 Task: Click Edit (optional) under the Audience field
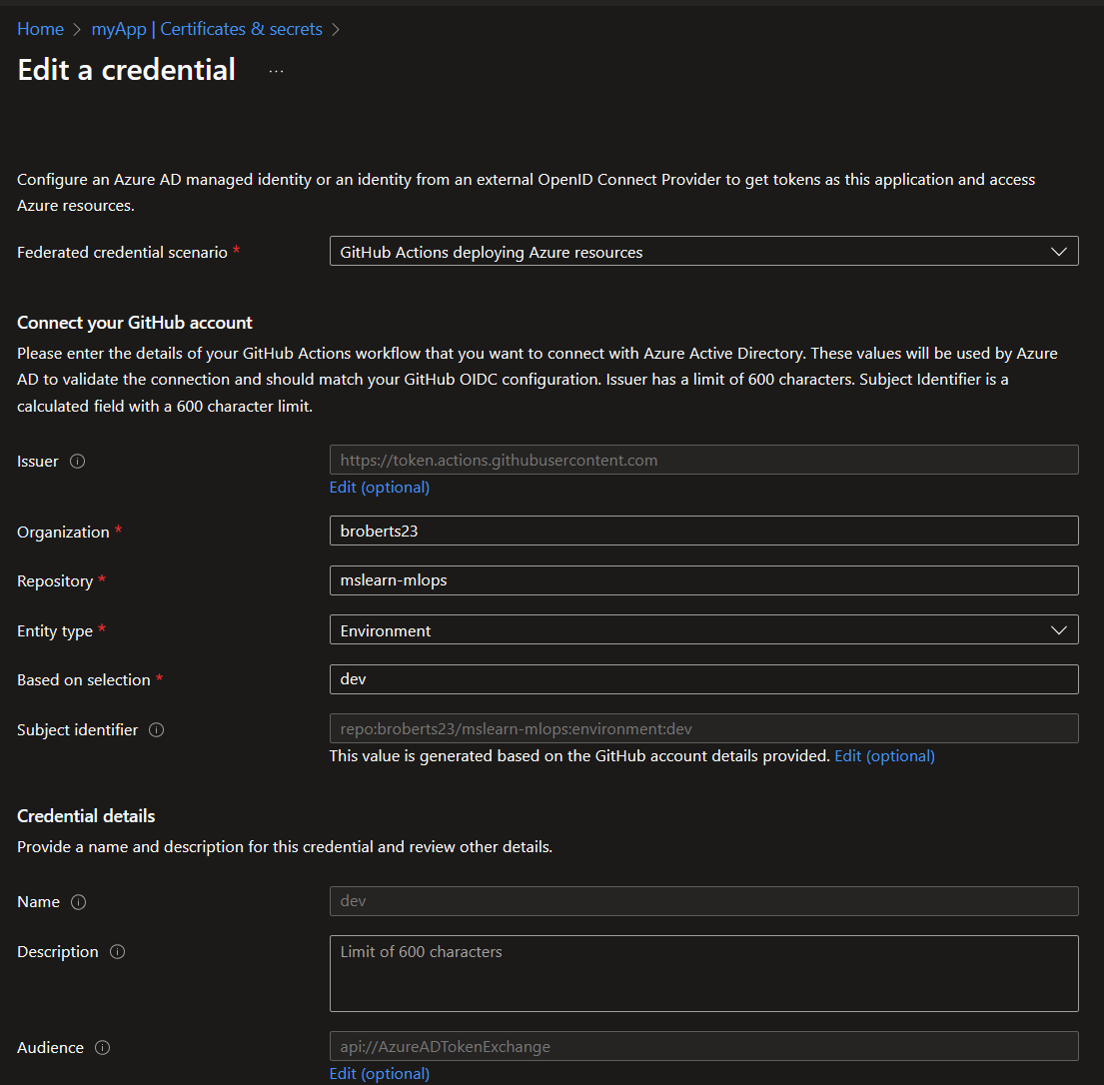point(379,1072)
